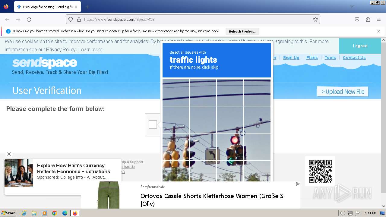Open the shield tracking protection icon

pos(71,19)
